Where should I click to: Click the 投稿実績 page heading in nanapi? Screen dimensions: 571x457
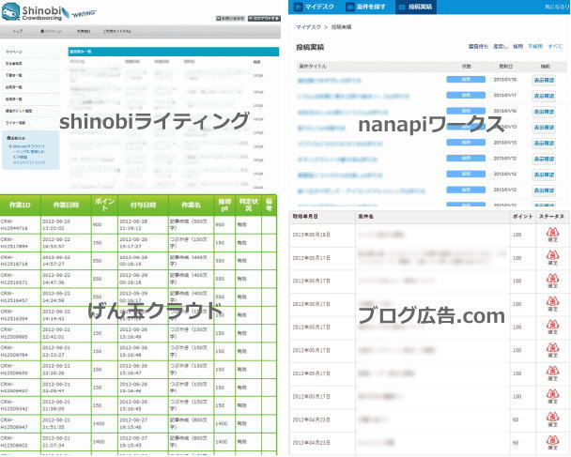[310, 47]
